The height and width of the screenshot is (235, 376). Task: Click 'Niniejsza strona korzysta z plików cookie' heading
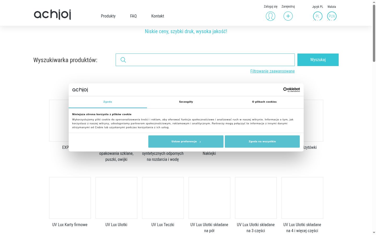pyautogui.click(x=102, y=114)
